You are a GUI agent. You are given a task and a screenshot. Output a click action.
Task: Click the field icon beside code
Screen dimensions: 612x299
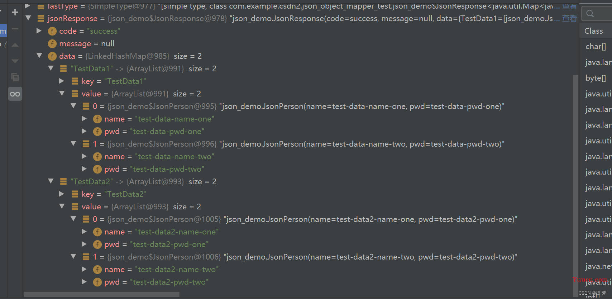[x=52, y=31]
